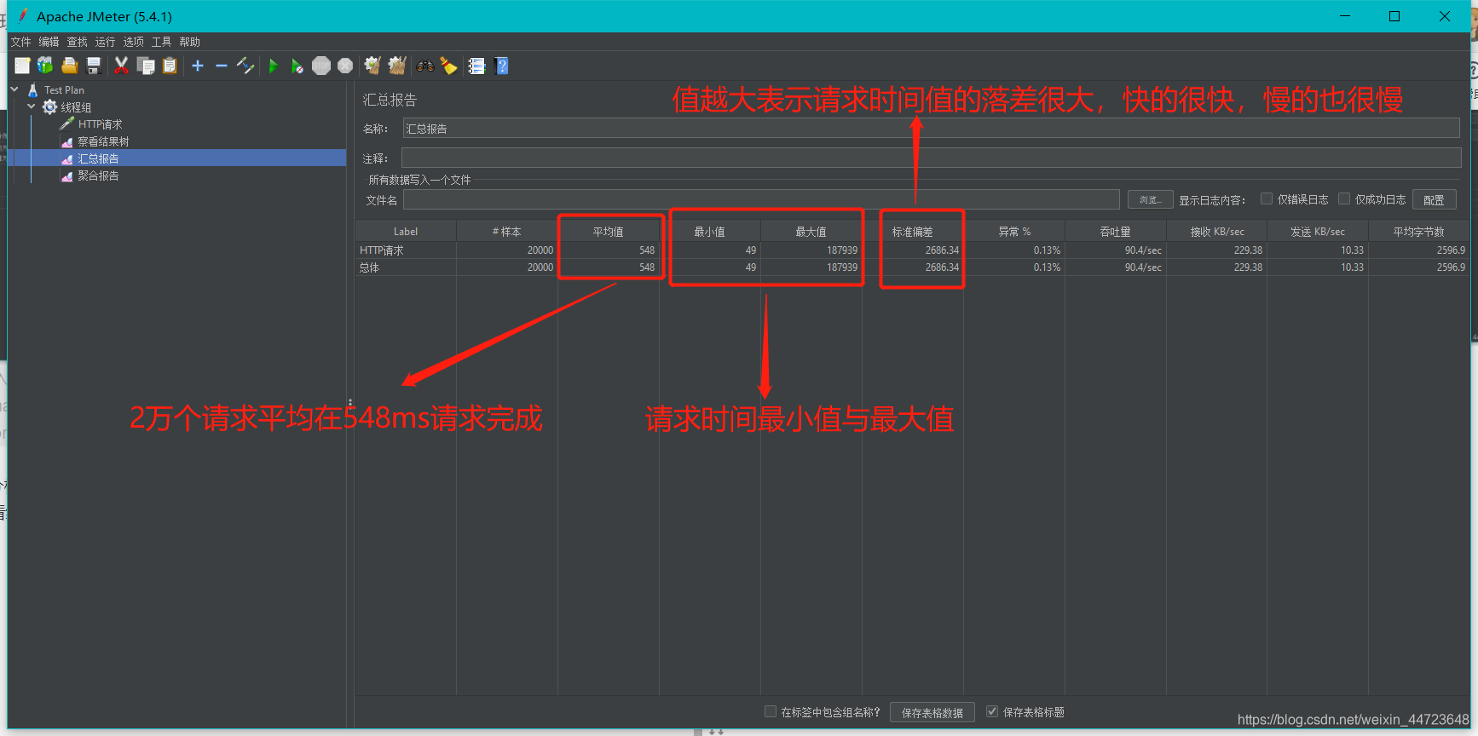Image resolution: width=1478 pixels, height=736 pixels.
Task: Select 聚合报告 listener in the tree
Action: 98,175
